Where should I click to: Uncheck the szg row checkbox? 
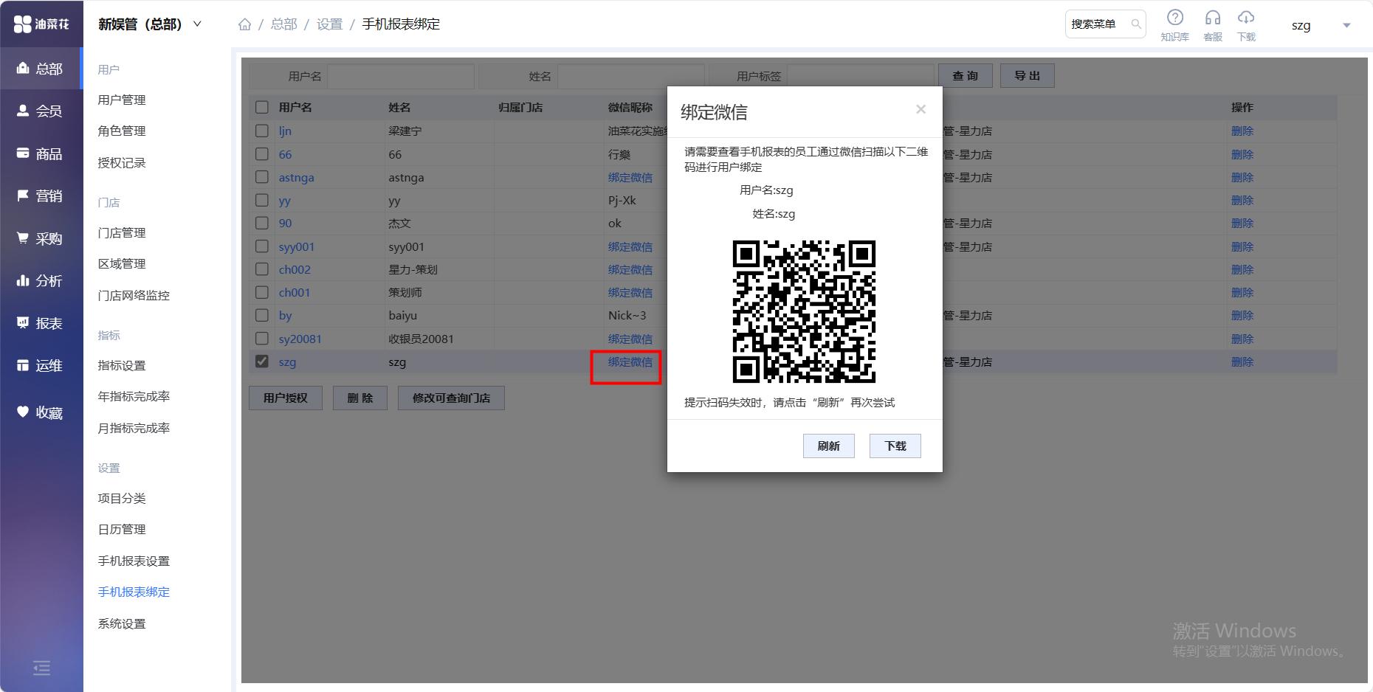point(262,361)
